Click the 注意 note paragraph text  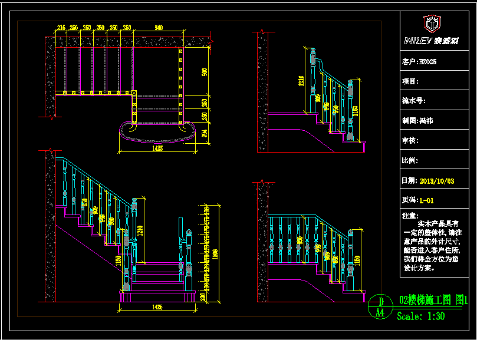tap(435, 245)
